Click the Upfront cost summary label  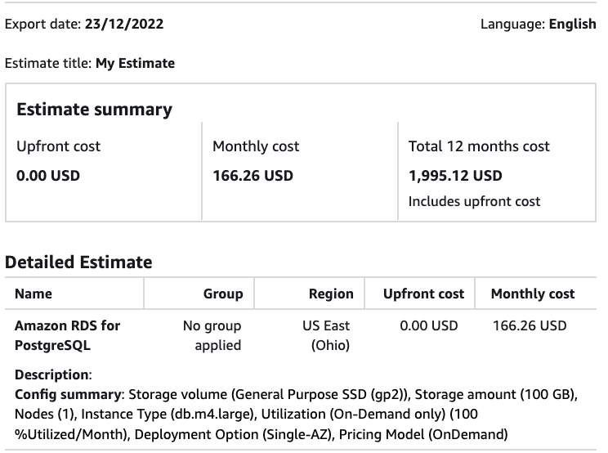58,146
